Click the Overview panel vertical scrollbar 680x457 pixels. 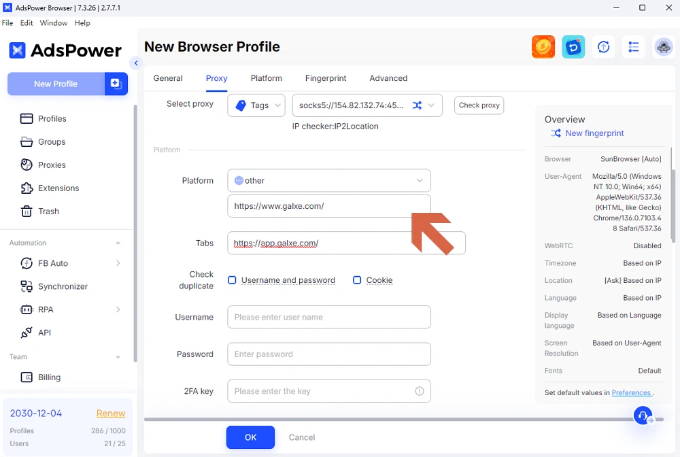(673, 206)
